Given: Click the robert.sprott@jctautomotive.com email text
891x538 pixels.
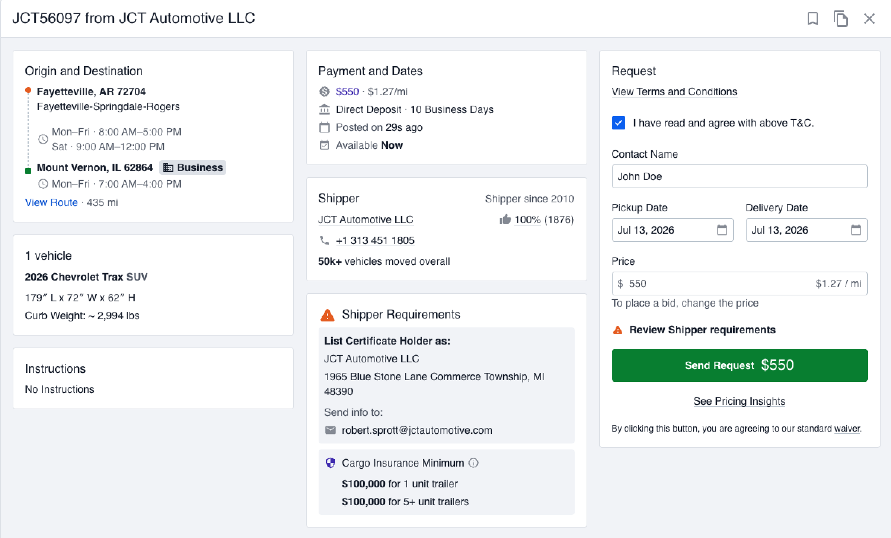Looking at the screenshot, I should pyautogui.click(x=417, y=430).
